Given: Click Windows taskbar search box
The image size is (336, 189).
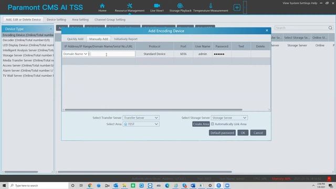Looking at the screenshot, I should point(38,185).
